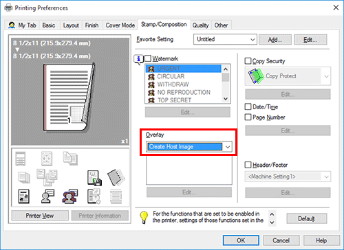Expand the Favorite Setting dropdown
344x250 pixels.
[252, 39]
